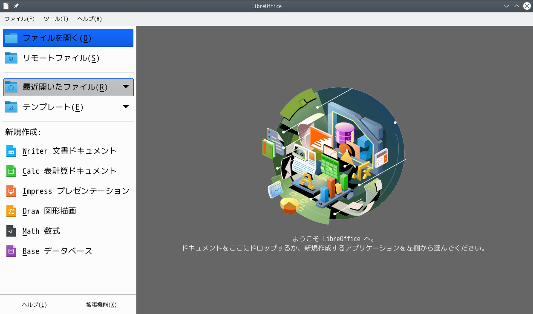Click the open-file folder icon
The image size is (533, 314).
[x=11, y=38]
